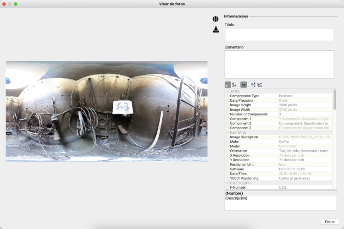This screenshot has height=229, width=344.
Task: Click the collapse all properties icon
Action: click(260, 85)
